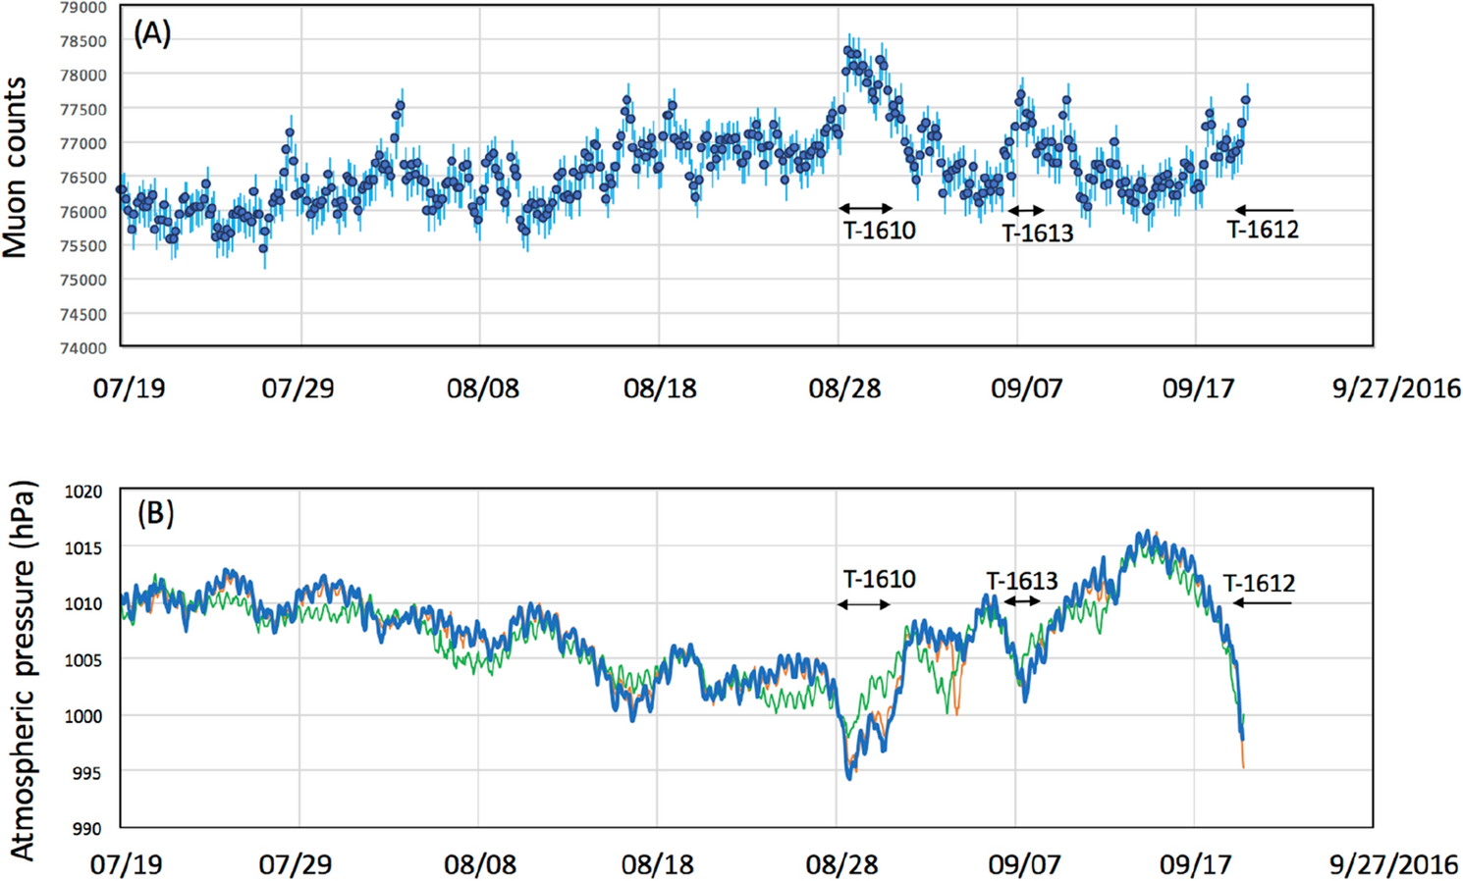1463x881 pixels.
Task: Click the T-1610 label in panel A
Action: point(878,233)
